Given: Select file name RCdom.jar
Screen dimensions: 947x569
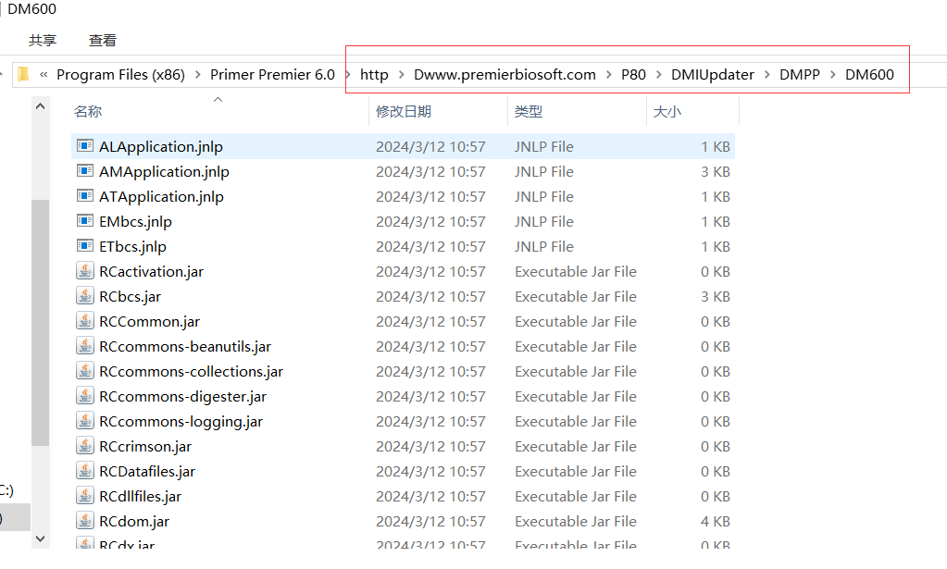Looking at the screenshot, I should tap(134, 521).
